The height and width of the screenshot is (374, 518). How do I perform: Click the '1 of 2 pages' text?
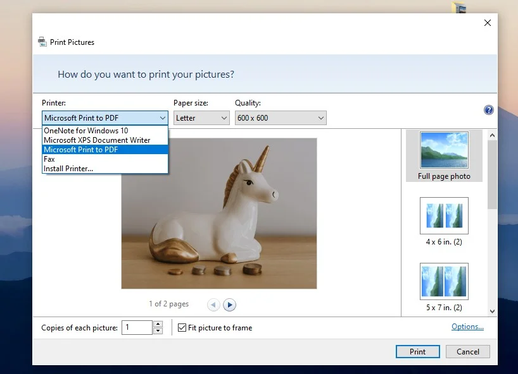point(168,304)
